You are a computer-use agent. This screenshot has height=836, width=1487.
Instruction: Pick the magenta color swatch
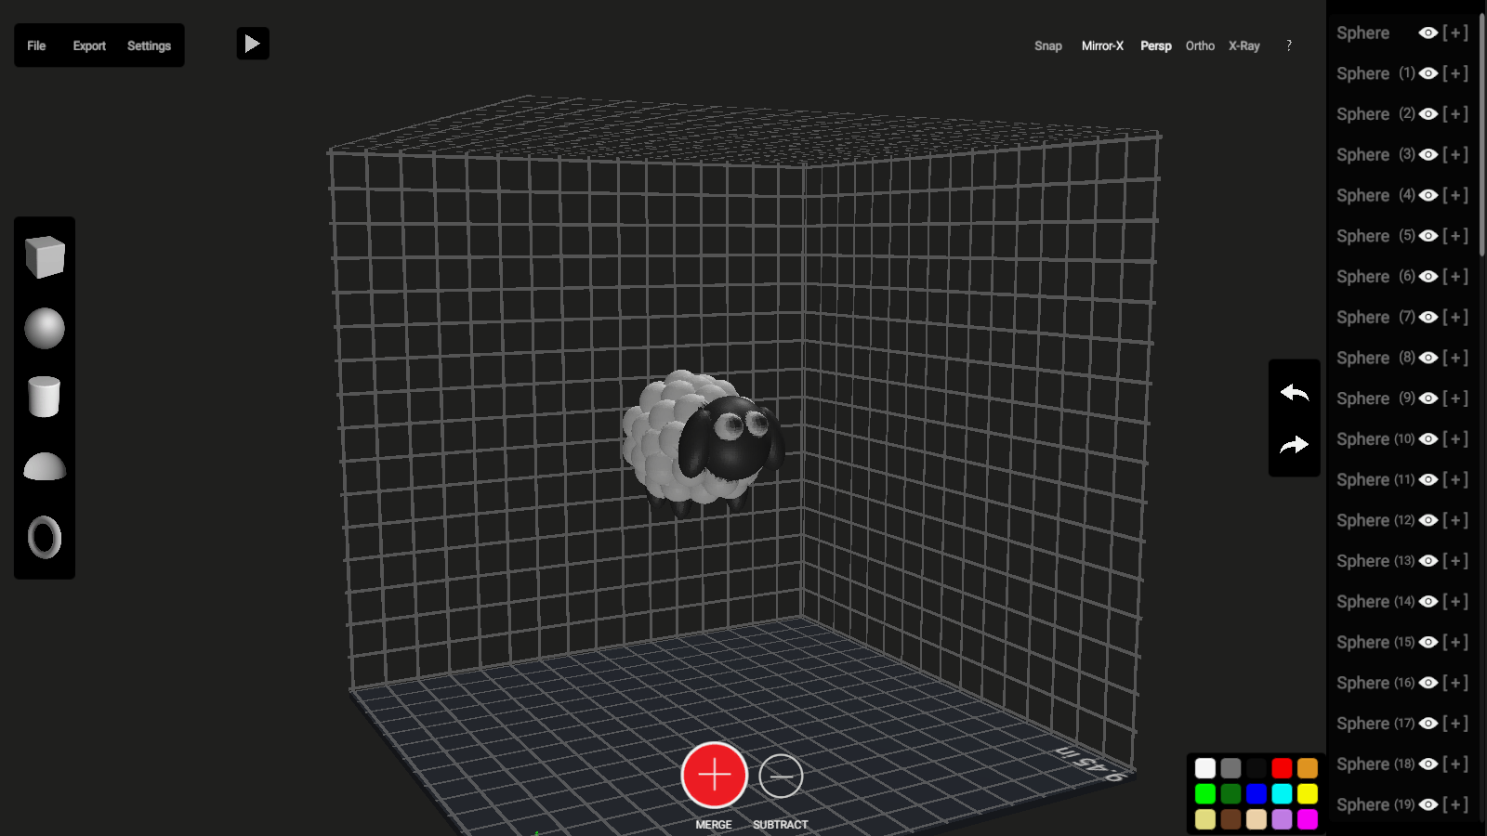pyautogui.click(x=1308, y=819)
